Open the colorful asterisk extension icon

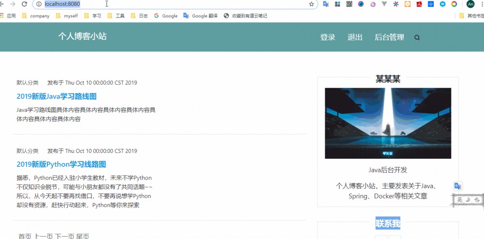[396, 4]
